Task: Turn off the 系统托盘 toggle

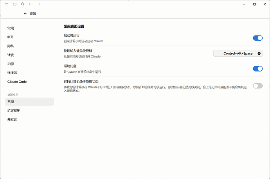Action: pos(257,69)
